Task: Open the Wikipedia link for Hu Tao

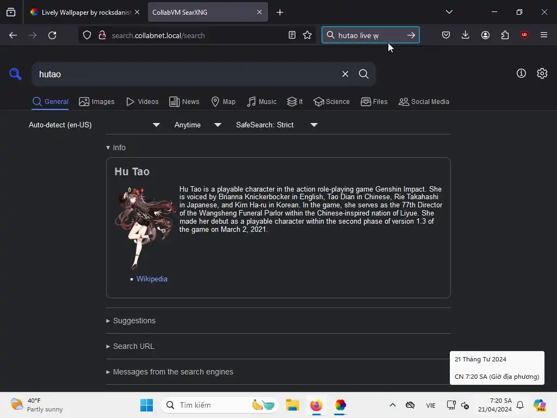Action: tap(152, 279)
